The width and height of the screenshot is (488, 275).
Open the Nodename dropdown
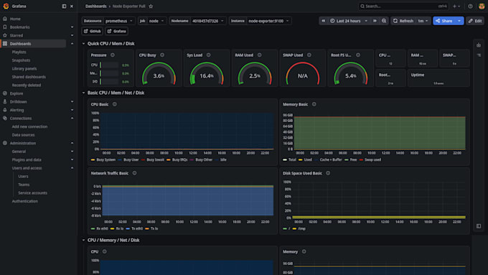click(x=208, y=21)
